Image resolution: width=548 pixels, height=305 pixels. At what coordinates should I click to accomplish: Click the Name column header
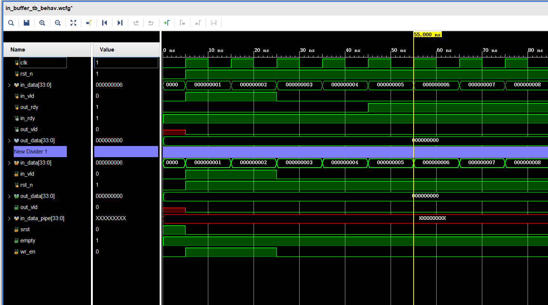pyautogui.click(x=47, y=50)
